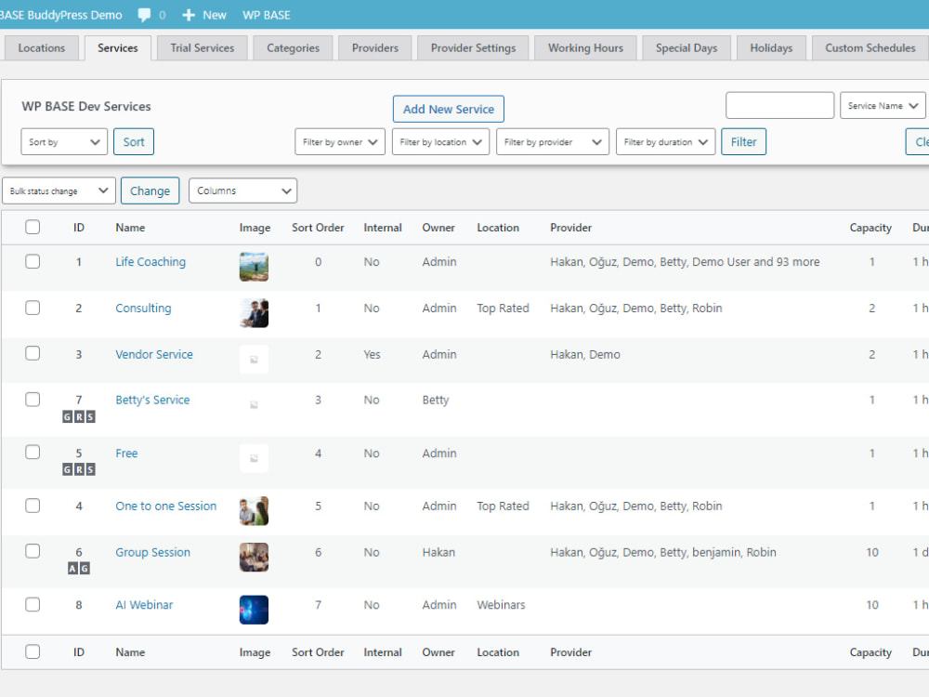Open the Life Coaching service image thumbnail

(x=254, y=267)
